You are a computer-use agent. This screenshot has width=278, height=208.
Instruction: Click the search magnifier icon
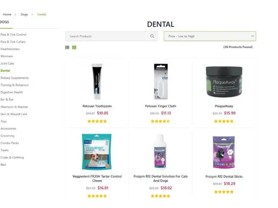coord(152,36)
